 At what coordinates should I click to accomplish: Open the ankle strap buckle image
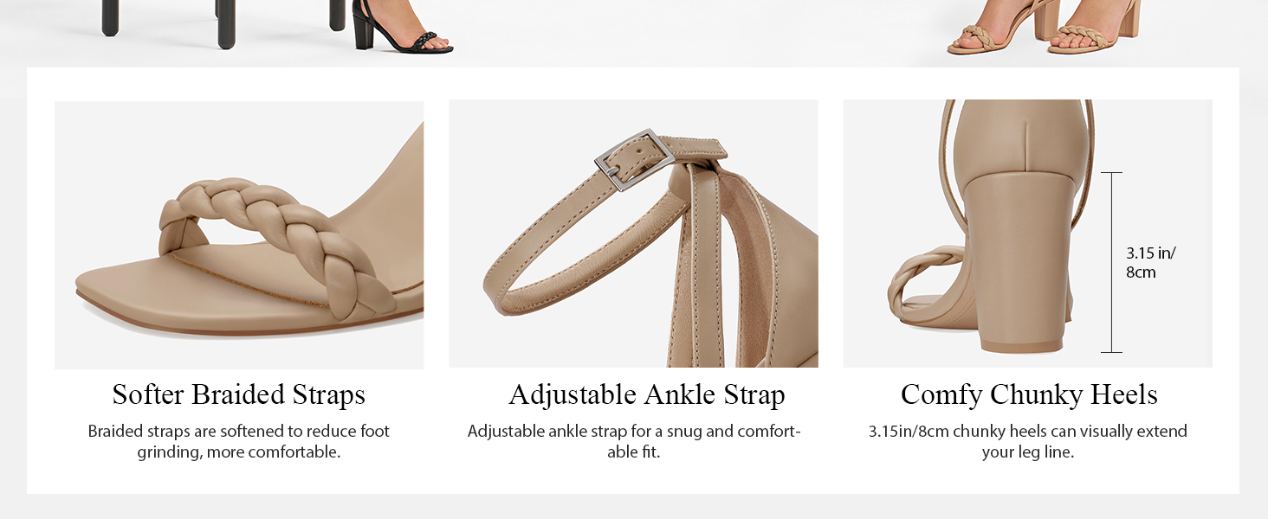coord(633,234)
